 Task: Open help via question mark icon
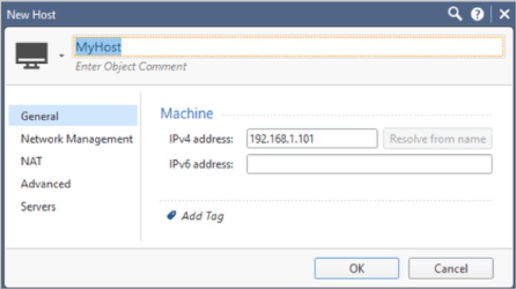pyautogui.click(x=477, y=14)
